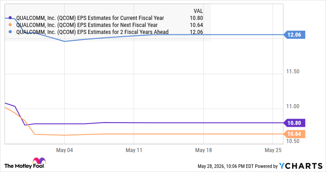Click the YCharts logo
The image size is (326, 172).
click(x=301, y=166)
